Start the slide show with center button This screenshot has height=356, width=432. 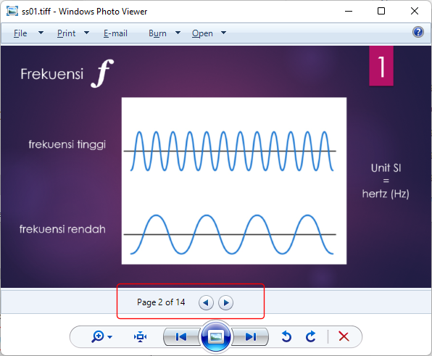(x=216, y=336)
